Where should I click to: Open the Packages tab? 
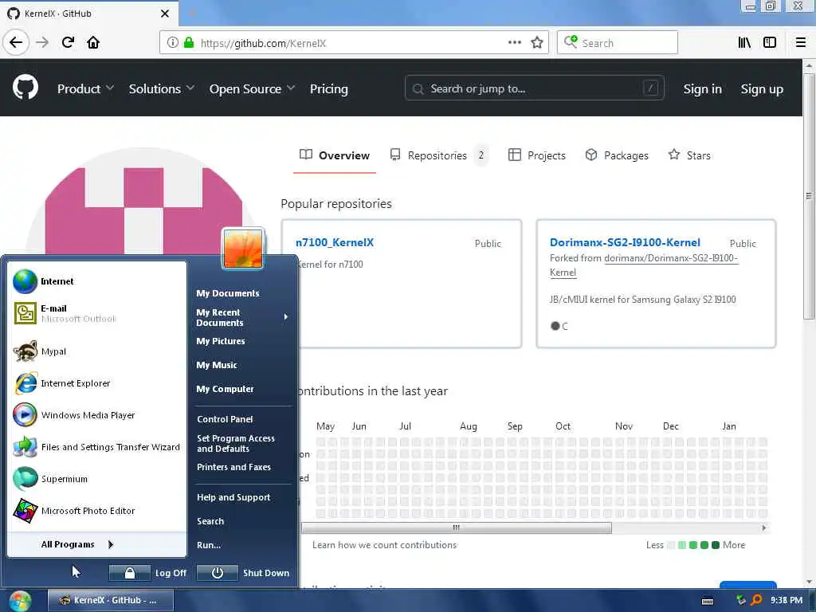[617, 155]
